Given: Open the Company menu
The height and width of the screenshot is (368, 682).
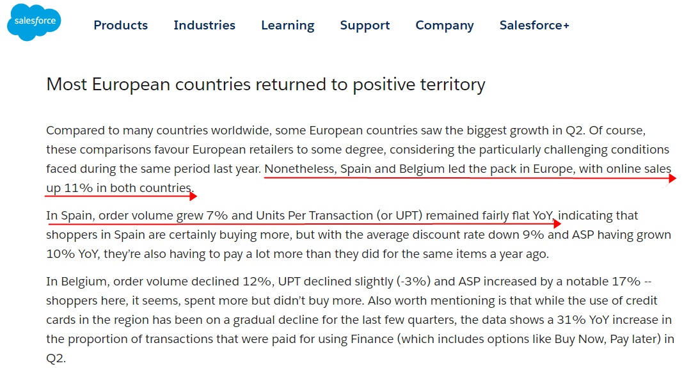Looking at the screenshot, I should click(445, 26).
